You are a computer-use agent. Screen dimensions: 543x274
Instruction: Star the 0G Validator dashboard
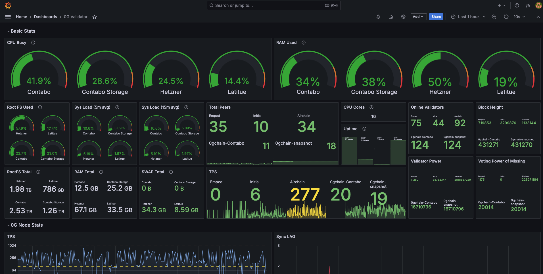click(x=95, y=17)
